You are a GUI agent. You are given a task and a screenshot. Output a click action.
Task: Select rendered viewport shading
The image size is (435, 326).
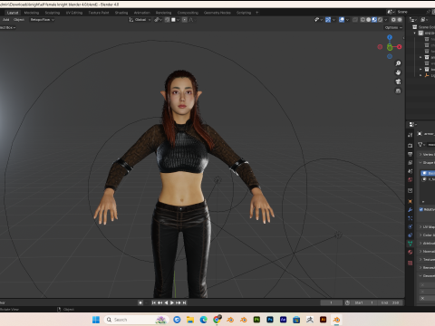point(380,20)
